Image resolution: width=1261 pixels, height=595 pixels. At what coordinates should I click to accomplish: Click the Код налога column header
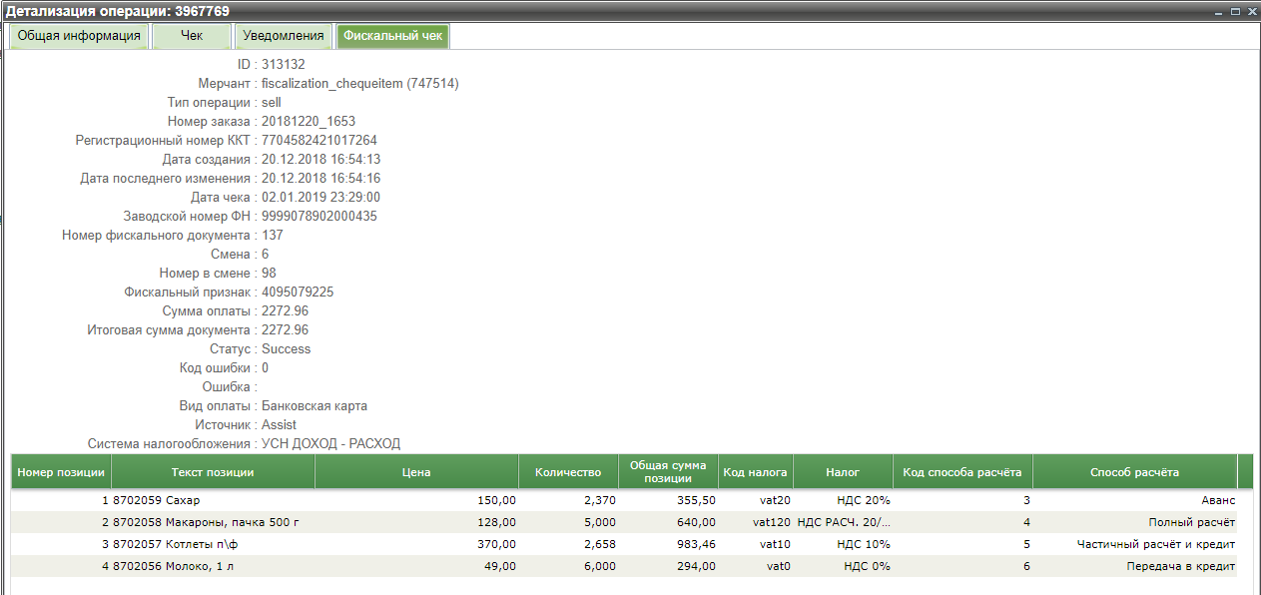[756, 472]
